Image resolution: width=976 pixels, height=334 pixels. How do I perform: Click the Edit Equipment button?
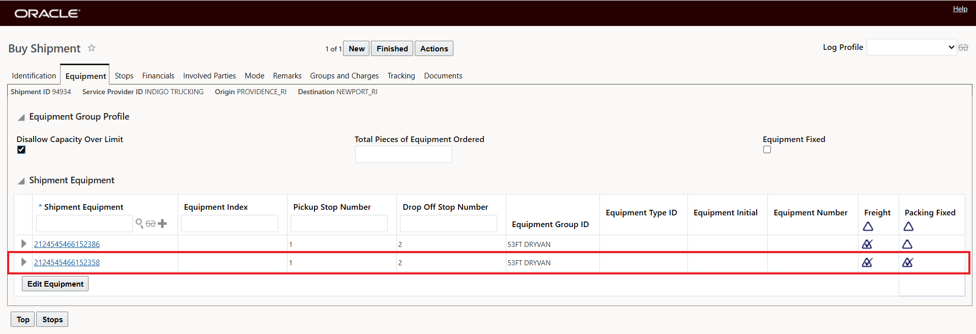pyautogui.click(x=55, y=284)
